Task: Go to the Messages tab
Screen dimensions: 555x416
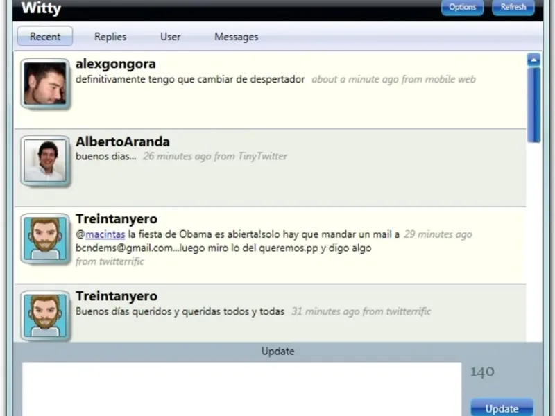Action: point(236,37)
